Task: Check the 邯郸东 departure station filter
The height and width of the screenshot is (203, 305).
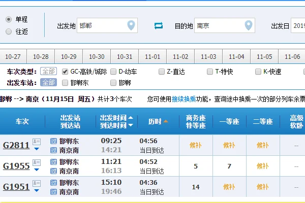Action: [x=65, y=83]
